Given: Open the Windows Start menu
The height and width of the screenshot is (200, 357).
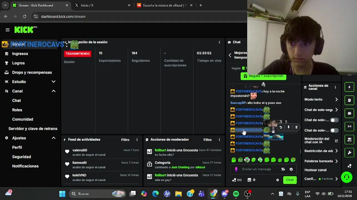Looking at the screenshot, I should click(x=62, y=194).
